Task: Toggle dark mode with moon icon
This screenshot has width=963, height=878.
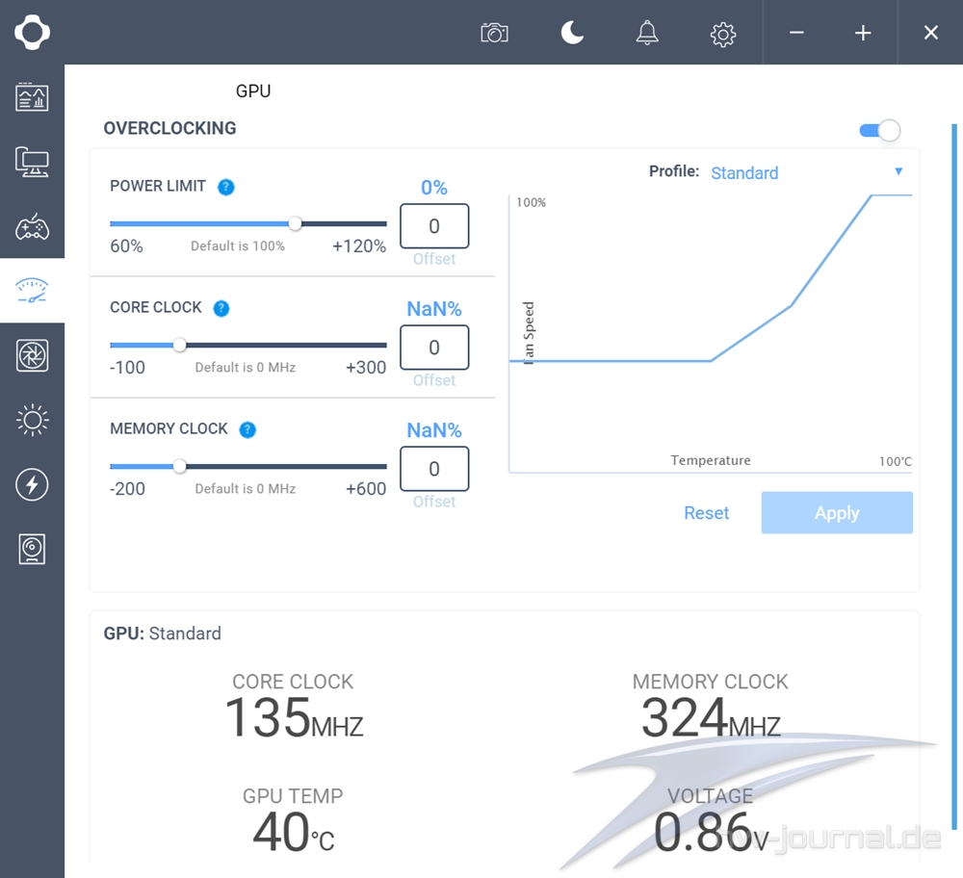Action: 572,33
